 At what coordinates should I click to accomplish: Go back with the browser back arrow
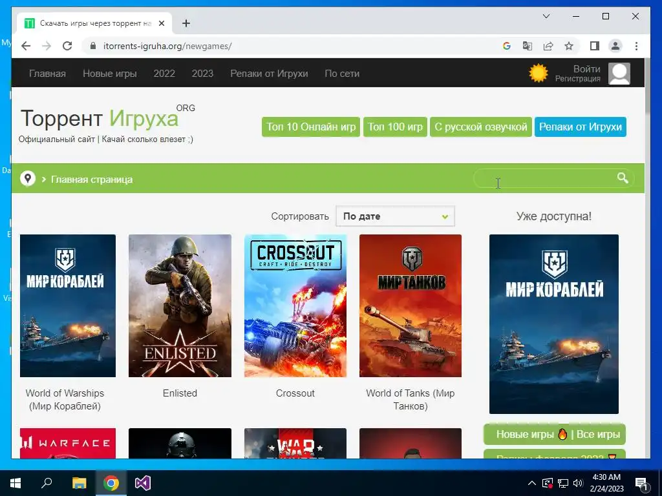pos(26,46)
